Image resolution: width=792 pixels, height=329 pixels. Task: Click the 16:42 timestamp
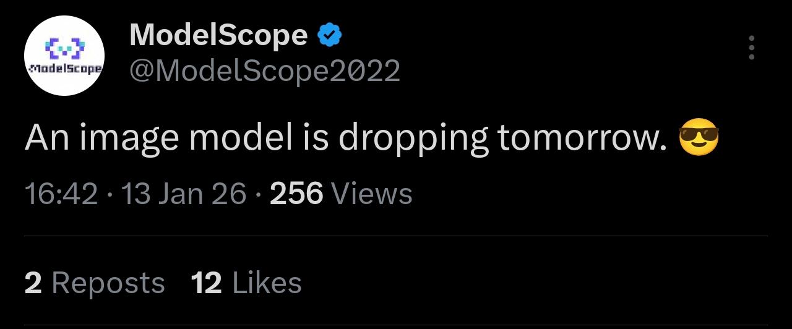click(x=61, y=194)
